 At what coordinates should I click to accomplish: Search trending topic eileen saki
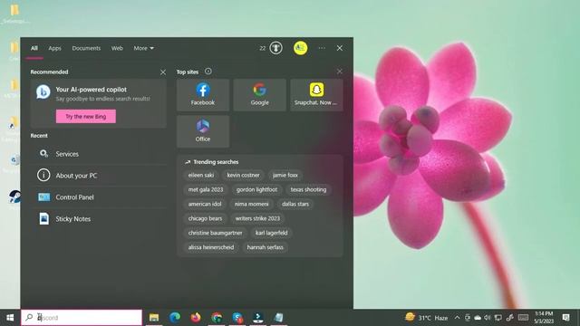(x=201, y=175)
